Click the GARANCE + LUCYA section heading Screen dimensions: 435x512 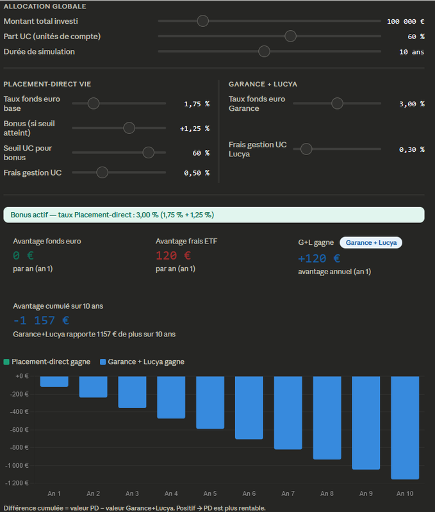pos(263,84)
